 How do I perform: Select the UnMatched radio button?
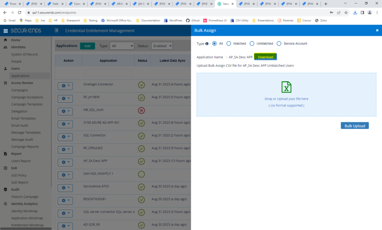pyautogui.click(x=252, y=43)
